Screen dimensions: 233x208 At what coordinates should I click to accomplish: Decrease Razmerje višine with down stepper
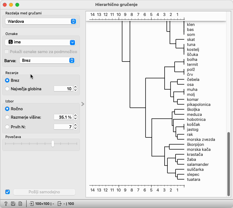76,118
